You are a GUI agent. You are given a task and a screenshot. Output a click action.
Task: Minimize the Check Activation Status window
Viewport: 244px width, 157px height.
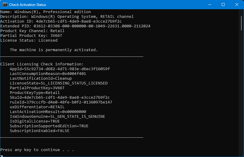(210, 5)
